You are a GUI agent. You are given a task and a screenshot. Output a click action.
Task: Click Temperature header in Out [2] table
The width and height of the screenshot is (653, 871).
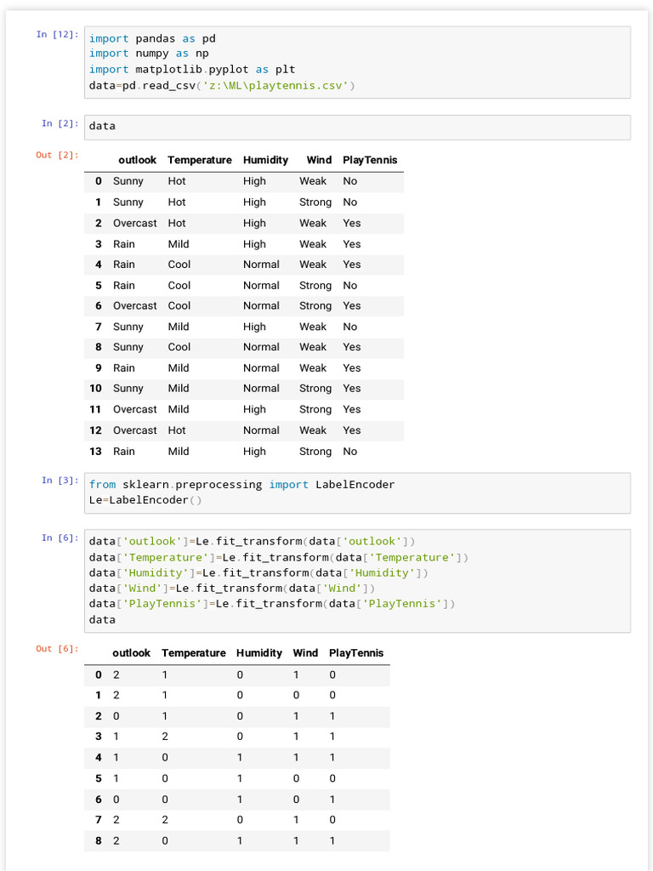[x=200, y=160]
